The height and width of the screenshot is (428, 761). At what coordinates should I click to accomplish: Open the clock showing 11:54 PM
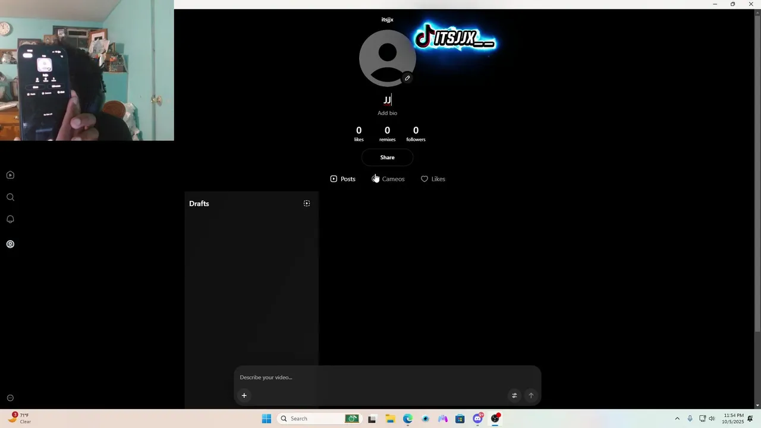732,418
